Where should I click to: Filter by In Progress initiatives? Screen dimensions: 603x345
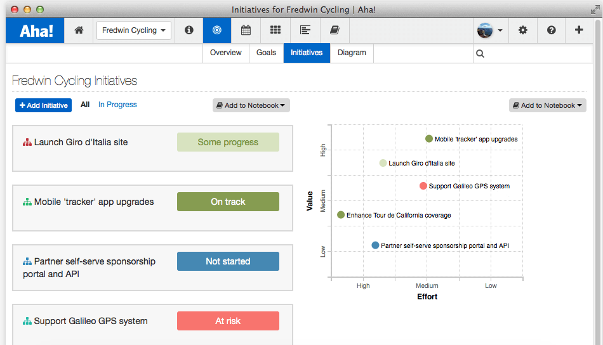117,105
